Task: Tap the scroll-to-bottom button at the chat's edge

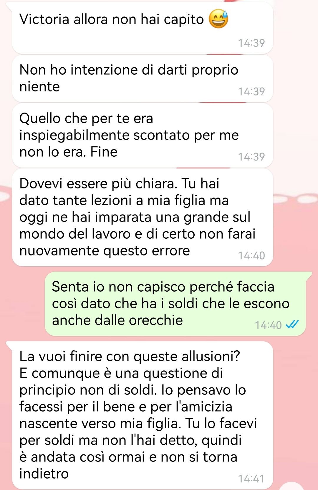Action: [x=291, y=486]
